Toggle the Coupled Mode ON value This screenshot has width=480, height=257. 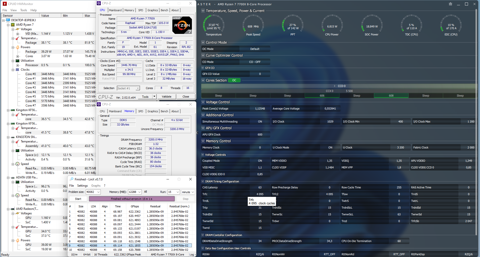[260, 161]
